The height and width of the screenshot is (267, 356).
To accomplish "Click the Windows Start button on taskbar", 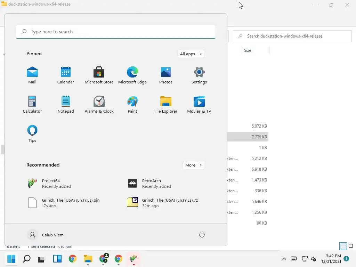I will [11, 259].
